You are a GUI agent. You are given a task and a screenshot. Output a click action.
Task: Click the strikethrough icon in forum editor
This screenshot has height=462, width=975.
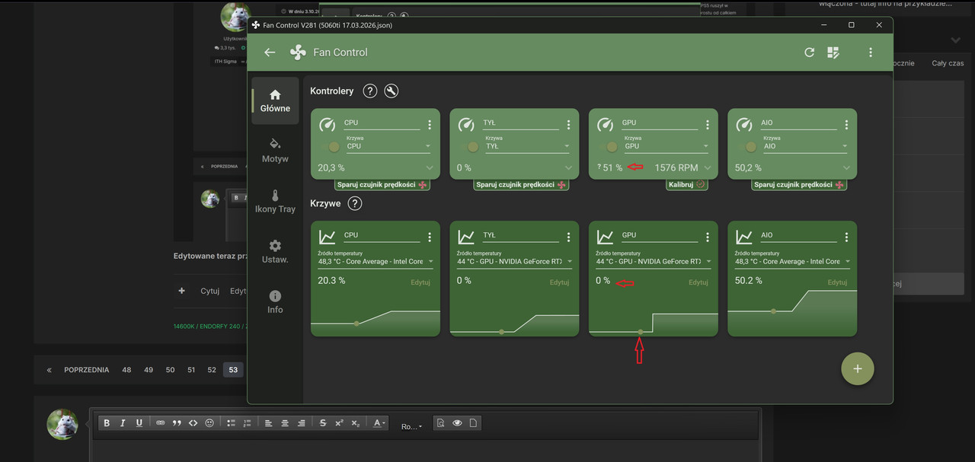click(x=323, y=423)
